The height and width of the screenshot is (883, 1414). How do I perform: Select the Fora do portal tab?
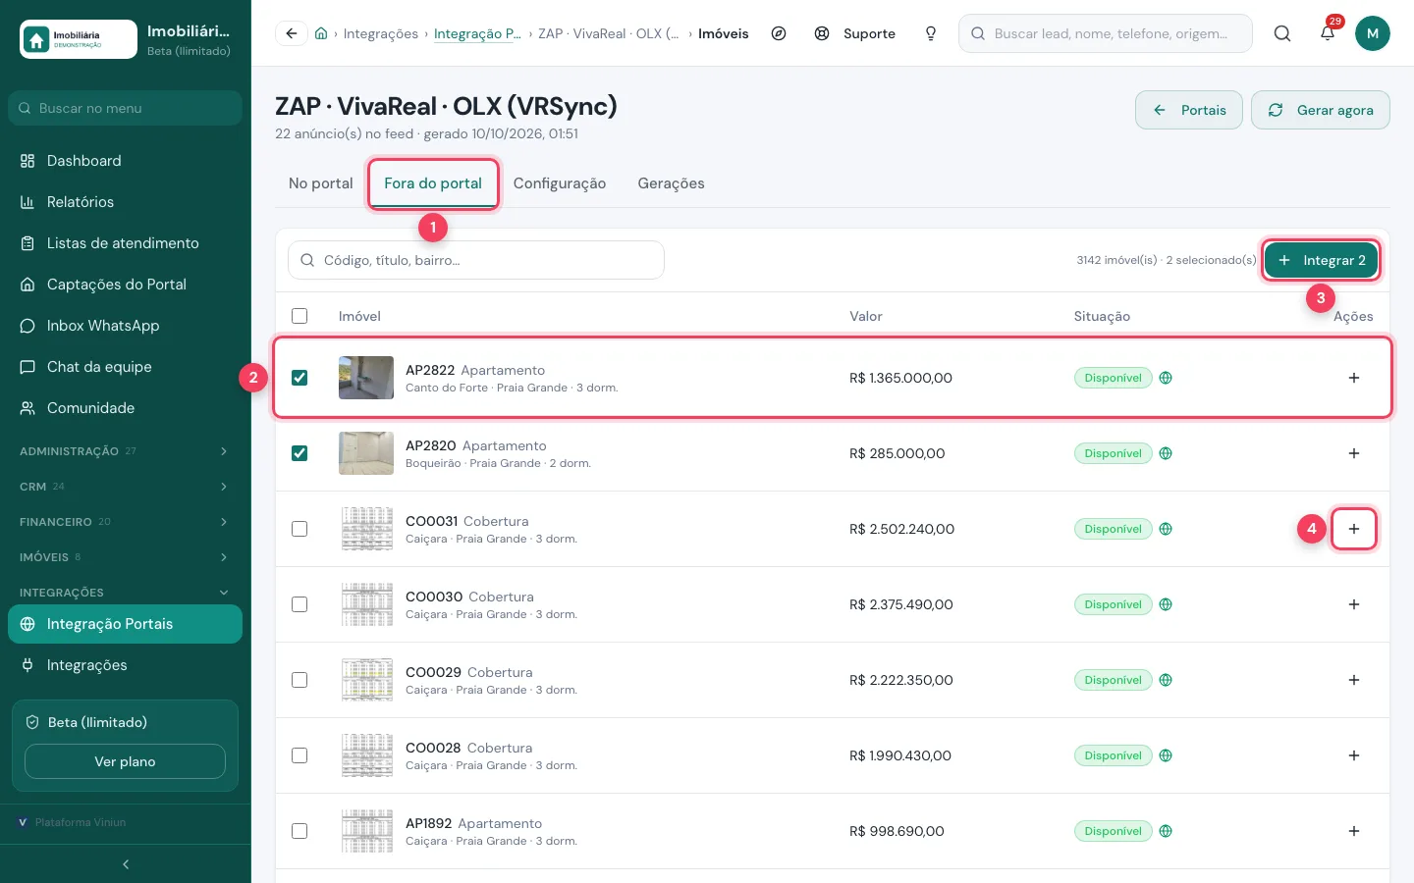click(x=433, y=183)
